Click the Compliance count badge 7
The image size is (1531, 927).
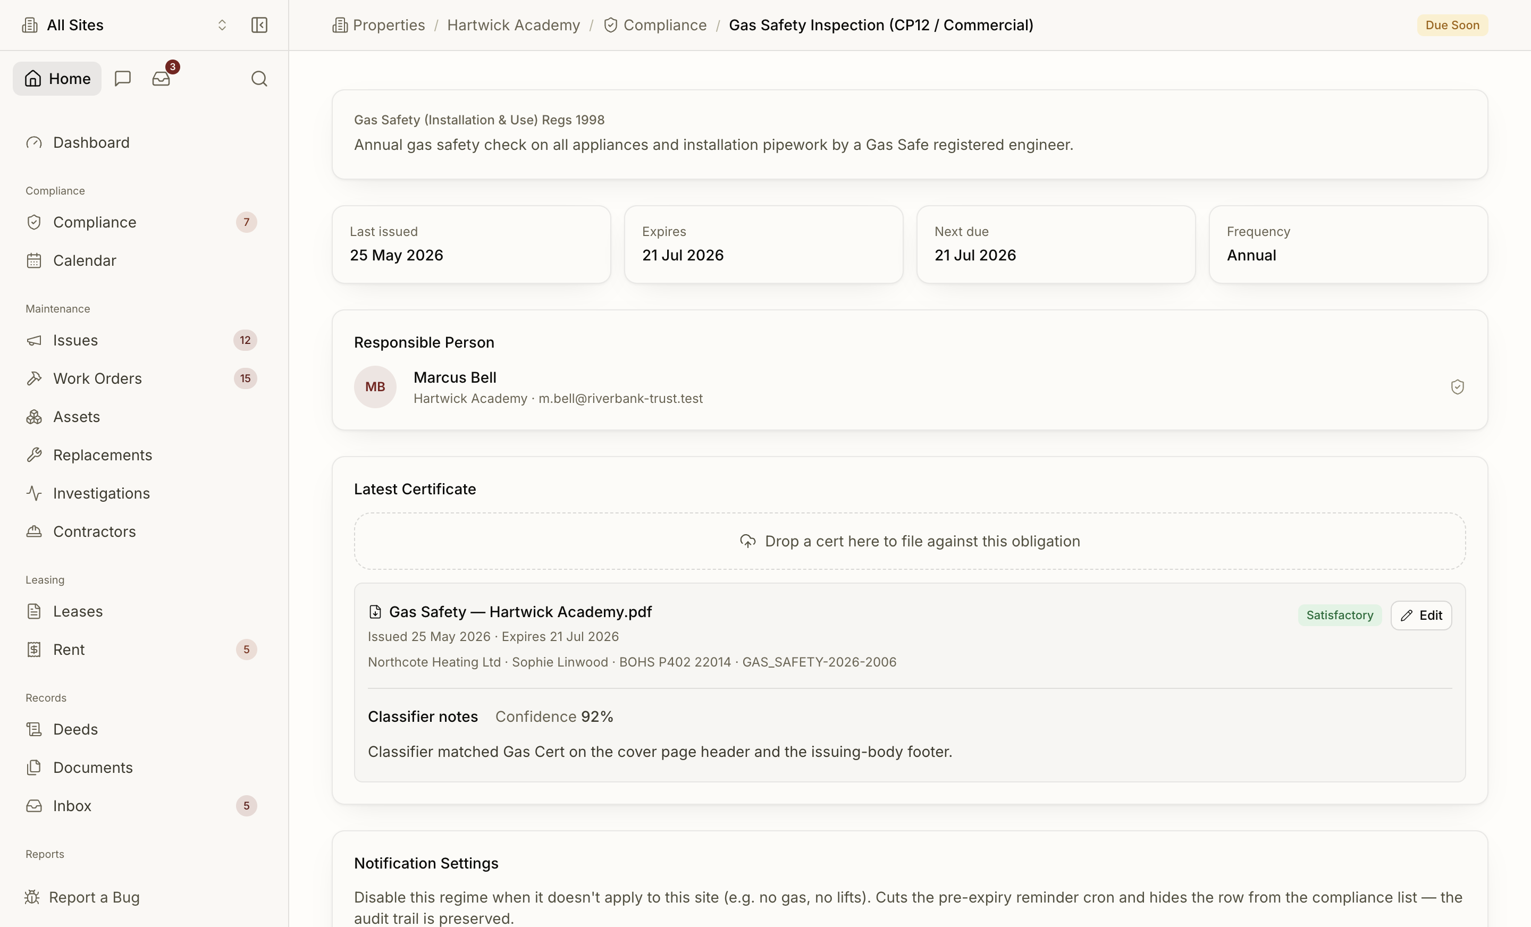coord(246,222)
